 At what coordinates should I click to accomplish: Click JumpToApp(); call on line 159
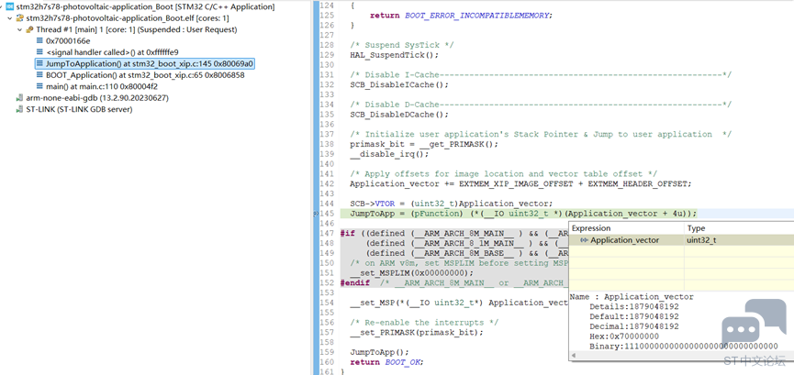coord(379,352)
